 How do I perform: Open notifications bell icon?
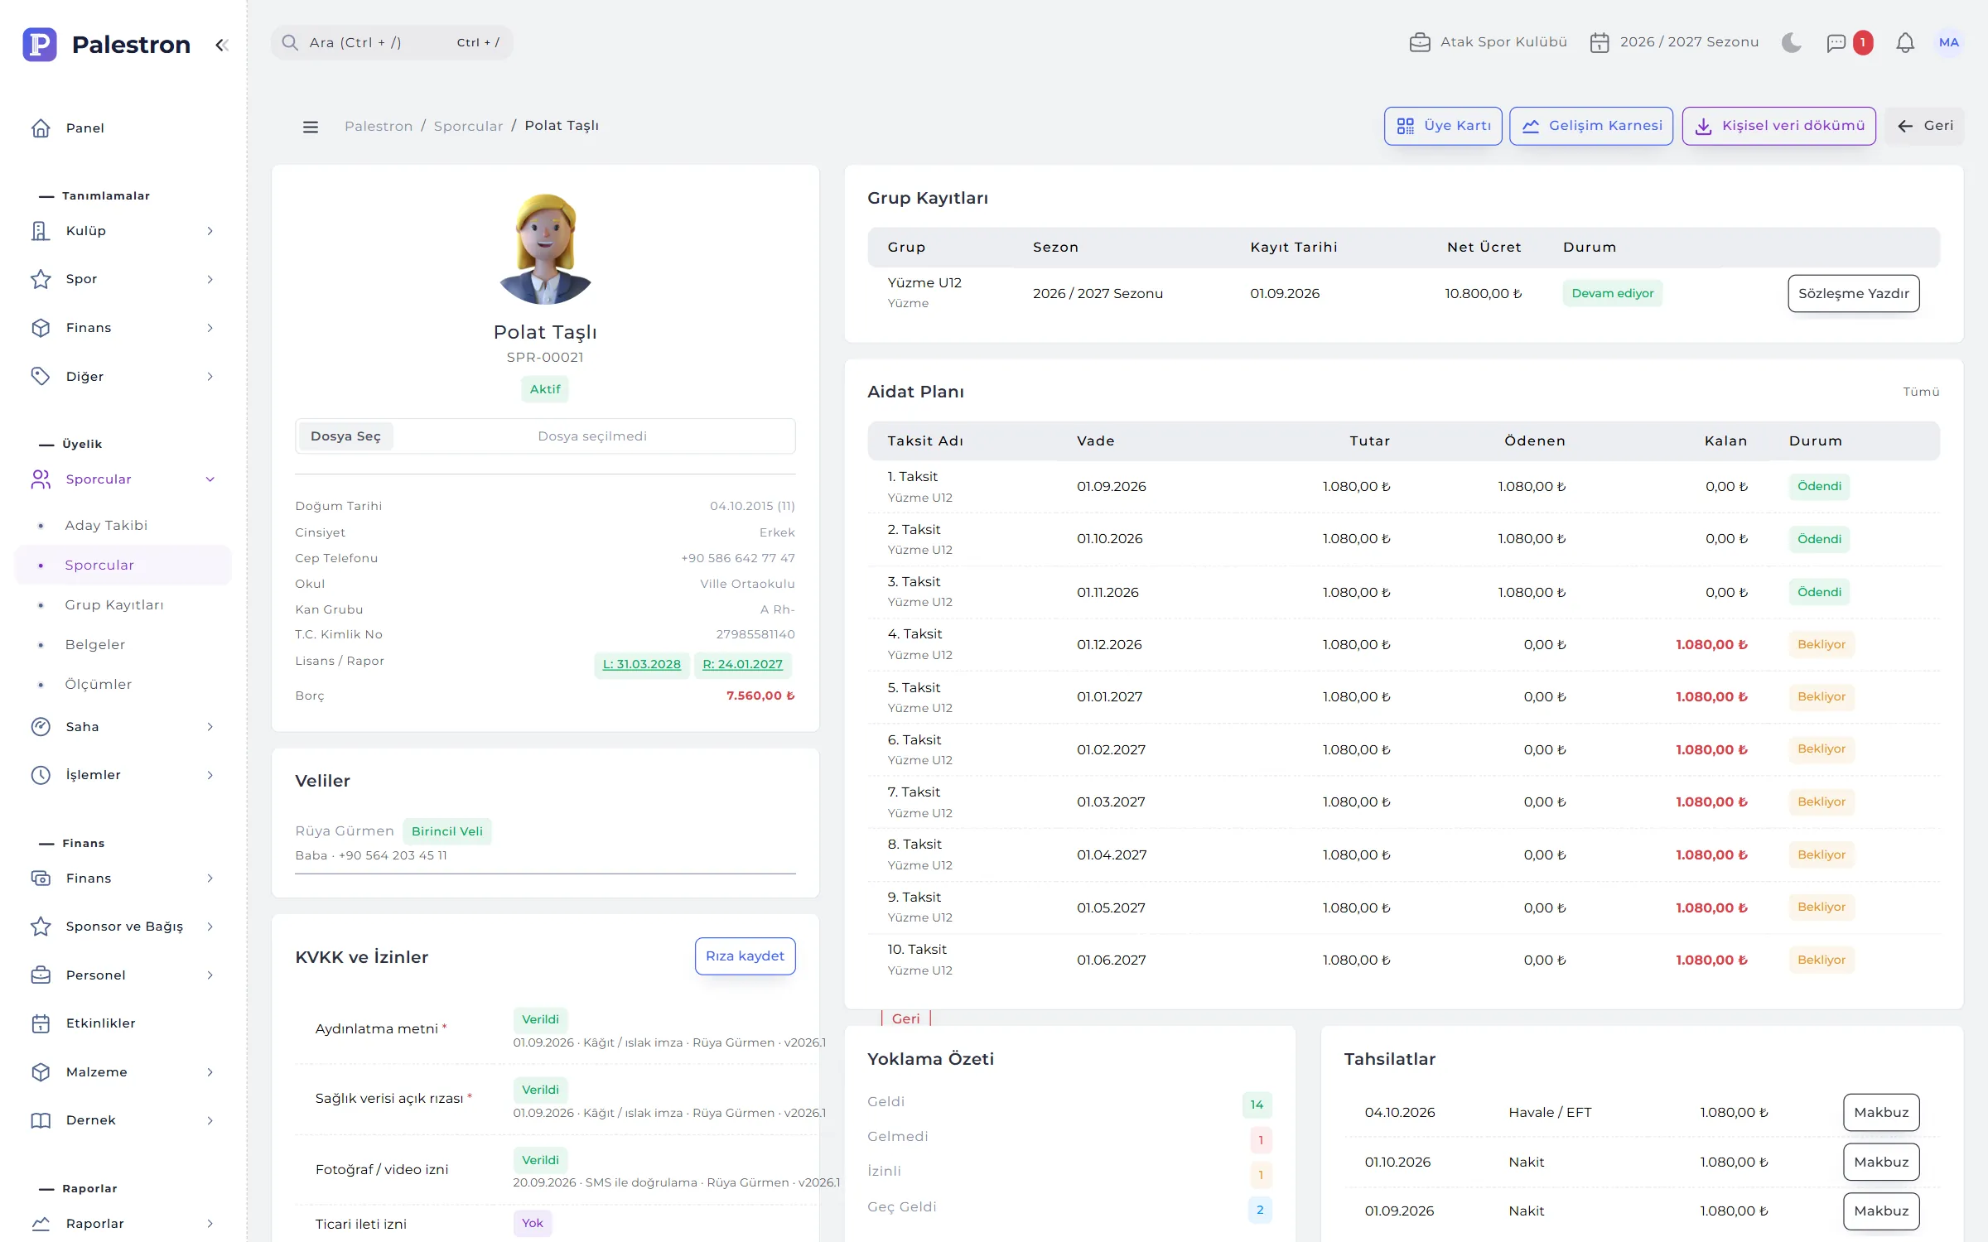(1905, 42)
